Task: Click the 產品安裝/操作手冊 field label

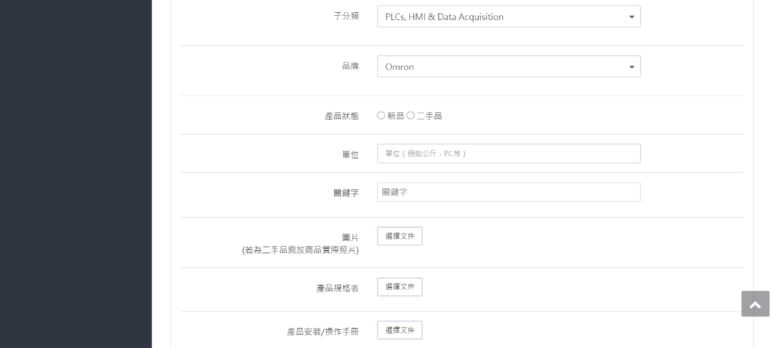Action: [323, 332]
